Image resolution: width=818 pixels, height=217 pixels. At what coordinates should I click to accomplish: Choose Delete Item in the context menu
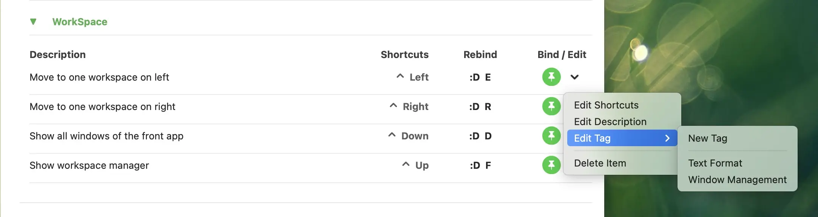pos(600,163)
